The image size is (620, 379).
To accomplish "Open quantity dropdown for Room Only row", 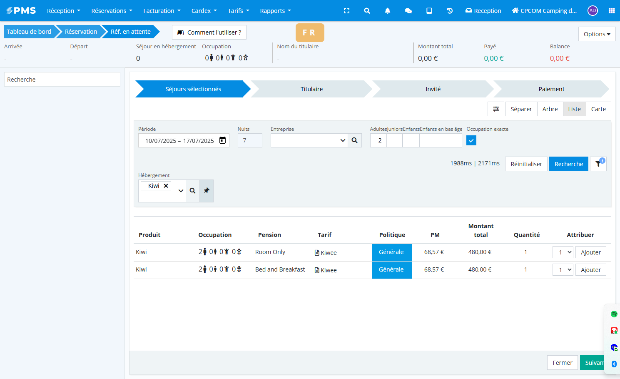I will click(563, 252).
